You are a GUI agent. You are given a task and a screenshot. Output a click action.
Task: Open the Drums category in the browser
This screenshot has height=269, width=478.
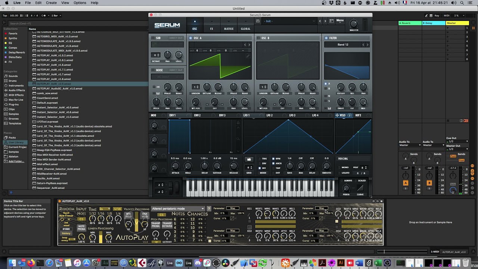(13, 81)
